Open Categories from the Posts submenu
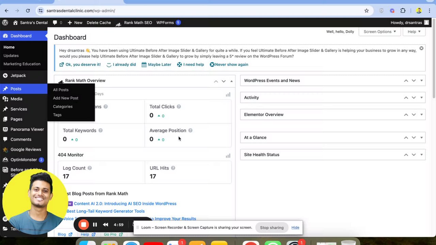436x245 pixels. coord(63,106)
